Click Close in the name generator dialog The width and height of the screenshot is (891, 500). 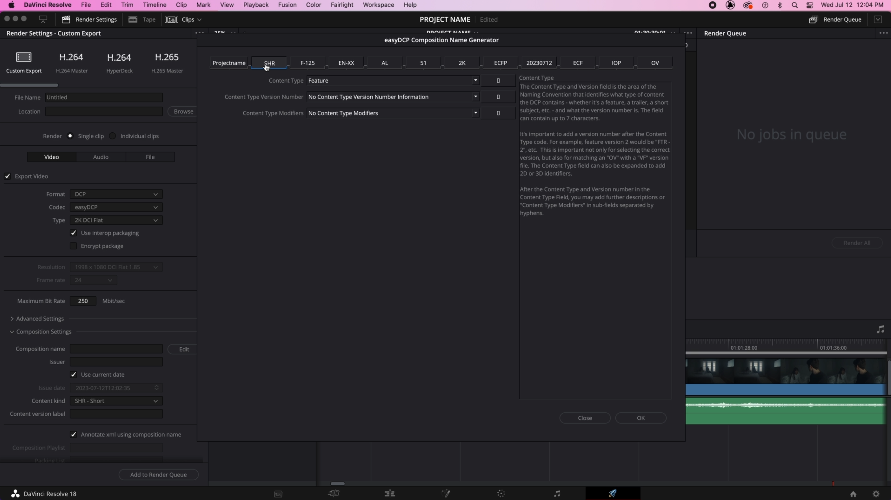click(585, 418)
